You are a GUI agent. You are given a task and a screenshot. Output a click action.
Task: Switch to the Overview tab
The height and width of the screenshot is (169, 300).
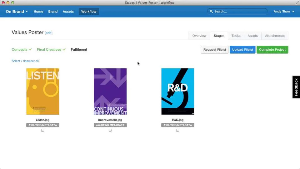click(199, 36)
